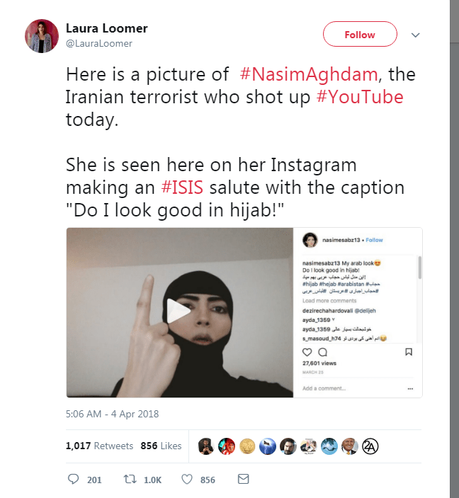The image size is (459, 498).
Task: Click the Instagram heart icon in embed
Action: tap(307, 352)
